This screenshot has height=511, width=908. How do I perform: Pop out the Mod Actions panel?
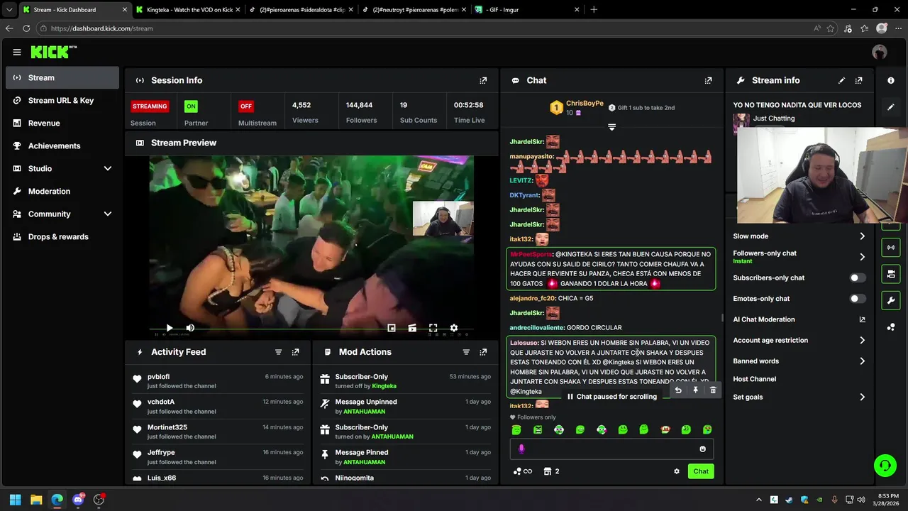pos(483,352)
